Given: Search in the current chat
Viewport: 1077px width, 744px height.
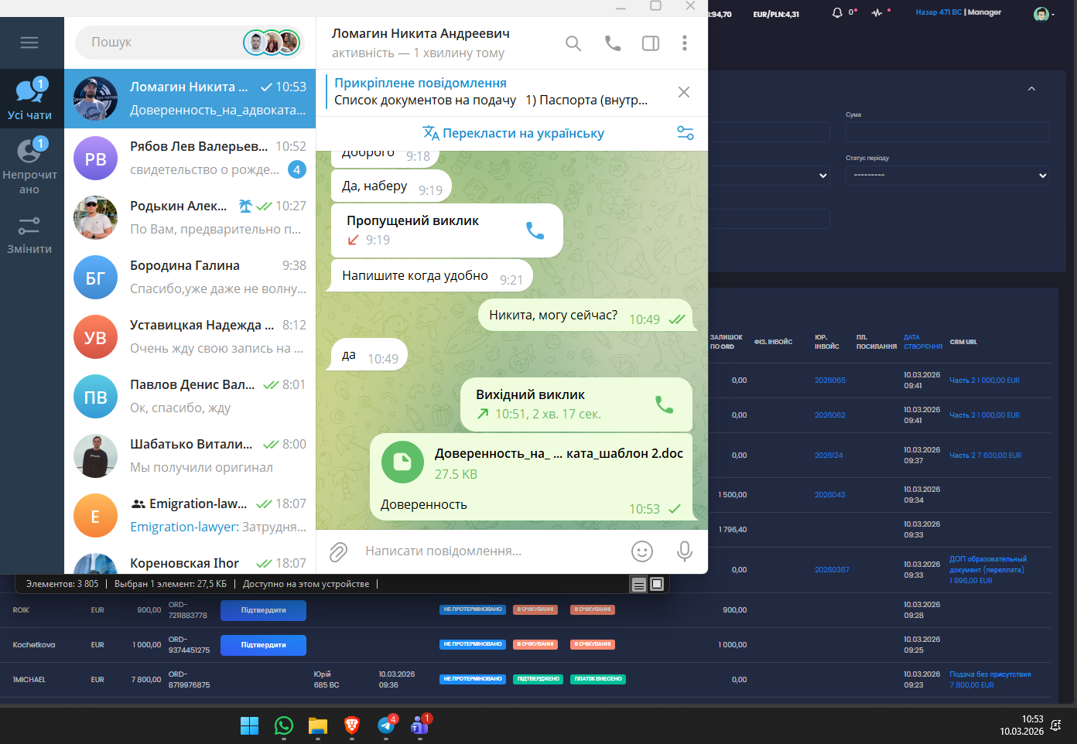Looking at the screenshot, I should [x=573, y=43].
